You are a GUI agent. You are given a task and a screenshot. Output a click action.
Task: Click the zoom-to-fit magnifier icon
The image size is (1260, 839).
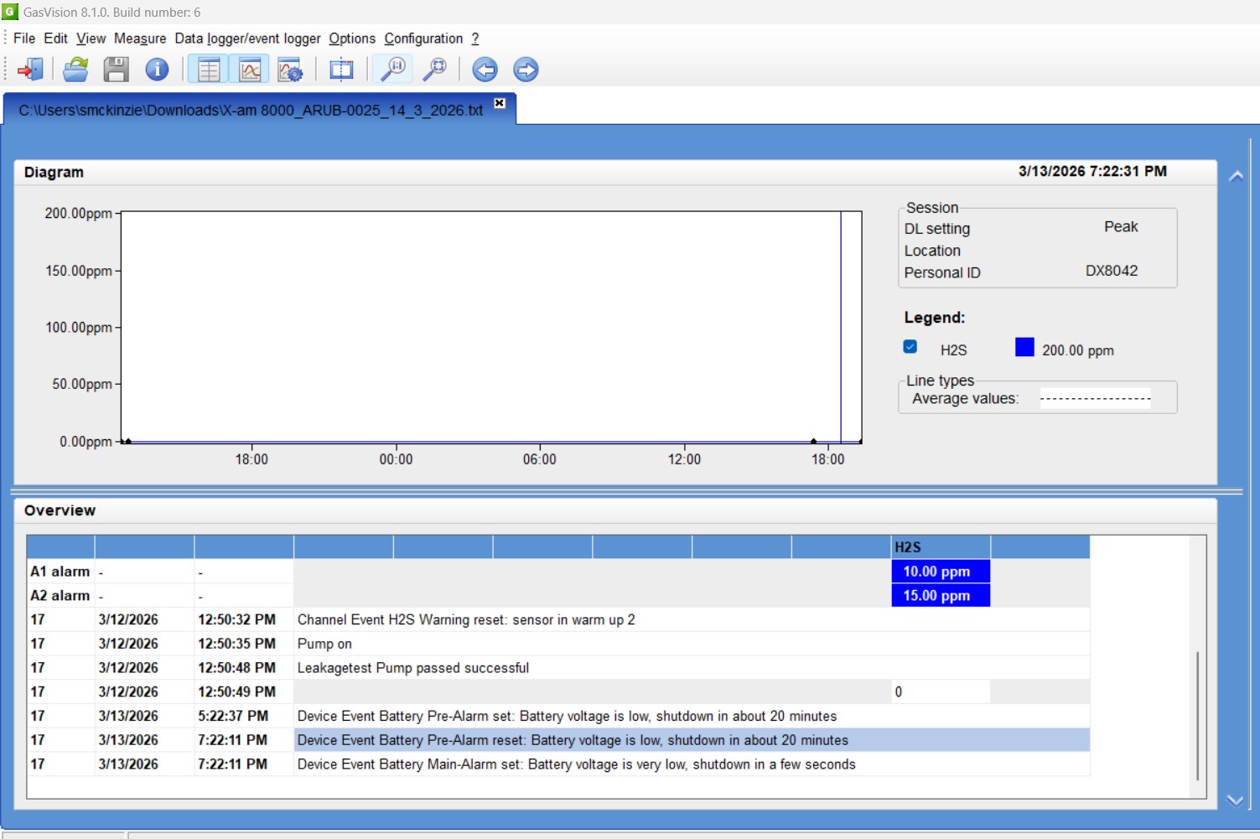point(434,70)
